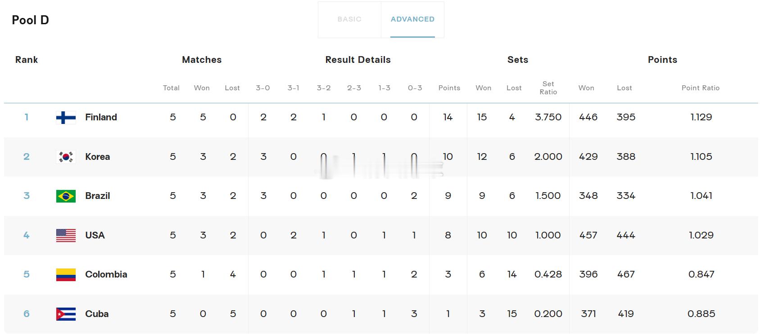Click the Cuba flag icon

click(x=66, y=314)
